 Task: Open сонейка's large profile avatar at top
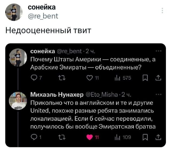14,12
